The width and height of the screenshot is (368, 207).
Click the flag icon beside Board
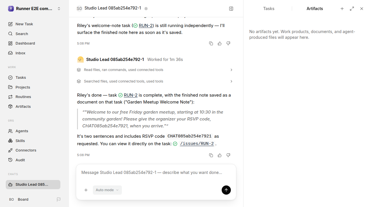click(x=59, y=199)
